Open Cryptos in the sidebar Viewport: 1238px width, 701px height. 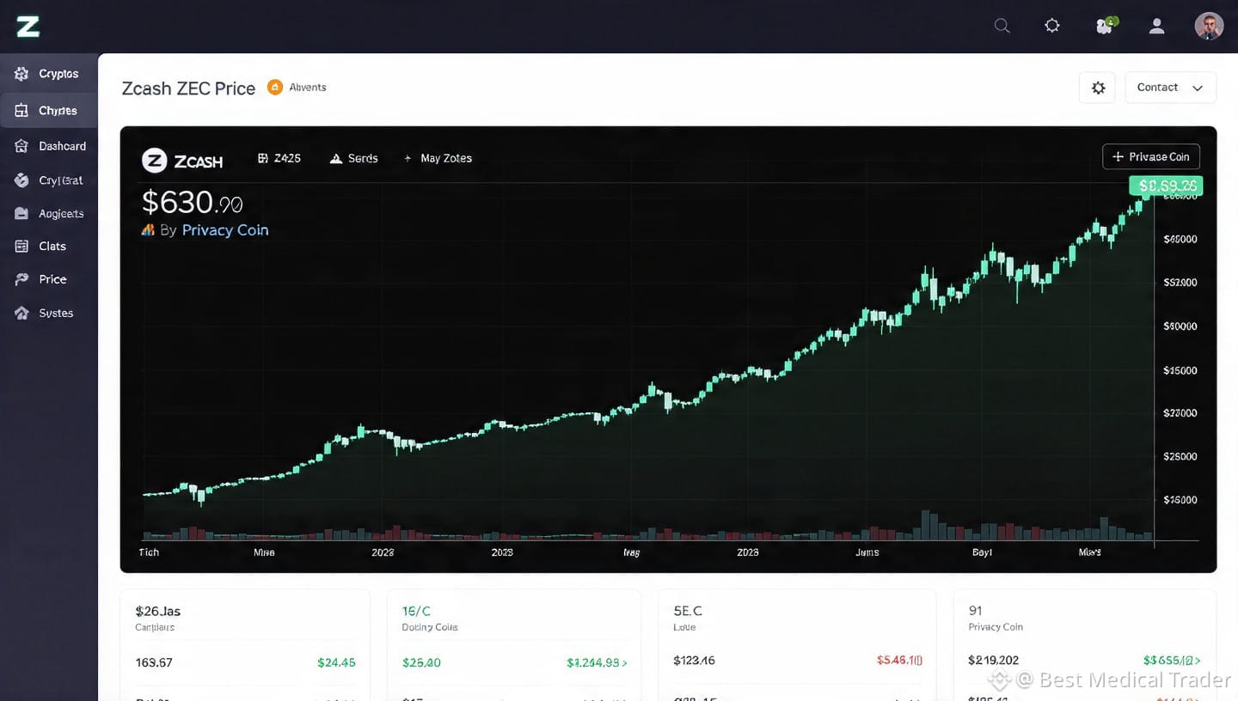click(x=49, y=74)
